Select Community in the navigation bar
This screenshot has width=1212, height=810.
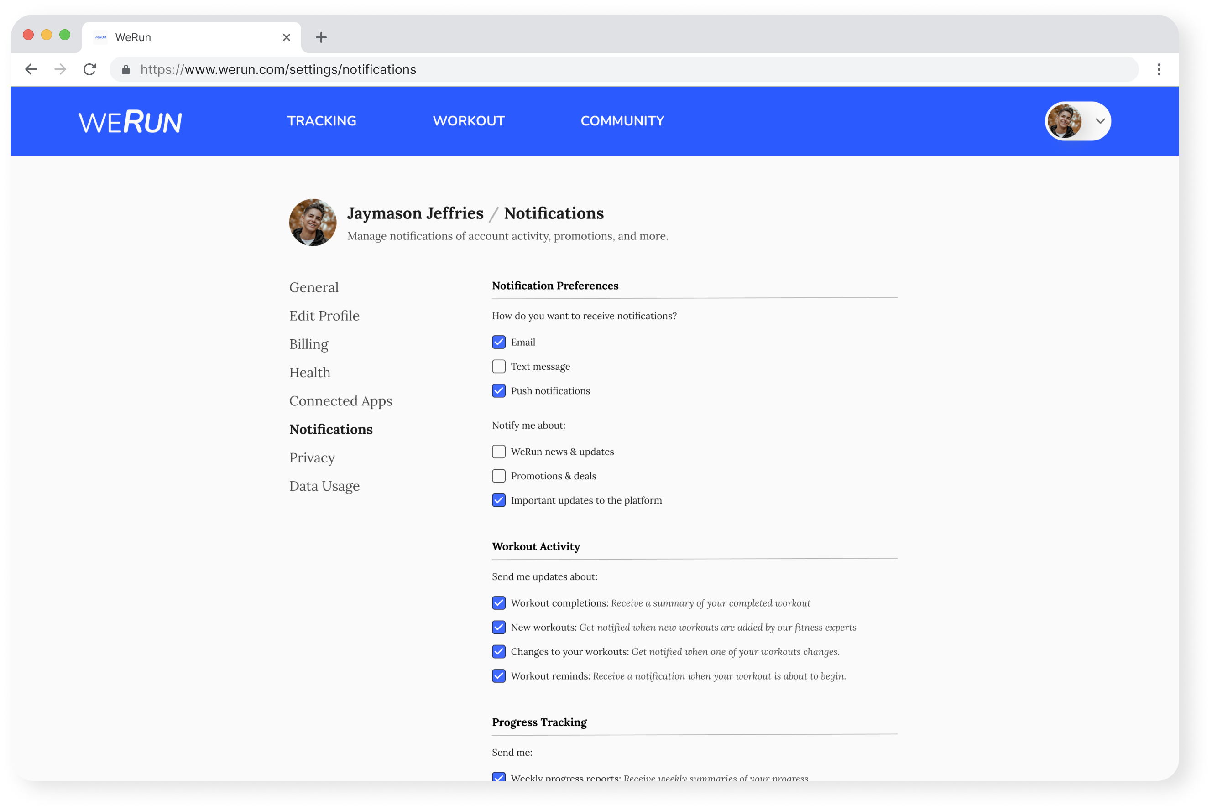pos(622,120)
